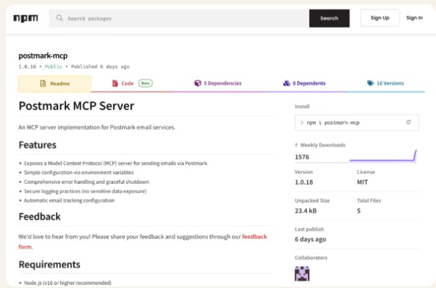
Task: Click the red Code file icon
Action: click(115, 84)
